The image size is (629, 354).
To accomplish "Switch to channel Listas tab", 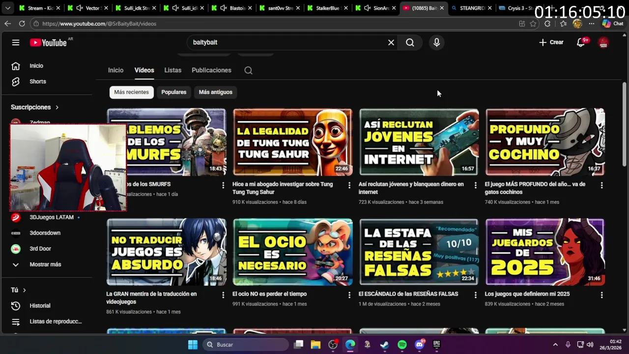I will [173, 70].
